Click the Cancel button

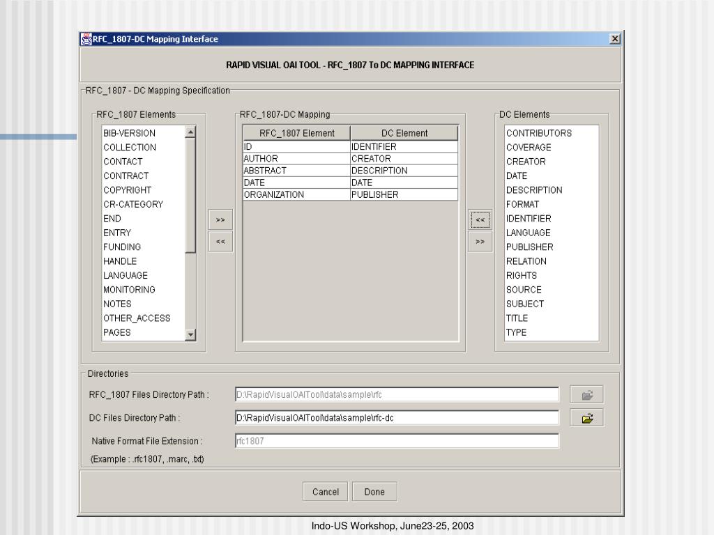[x=325, y=492]
